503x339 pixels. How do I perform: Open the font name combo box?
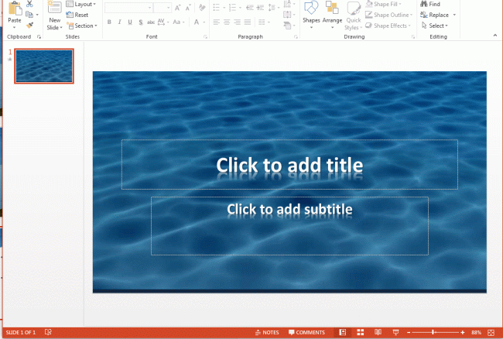(128, 8)
